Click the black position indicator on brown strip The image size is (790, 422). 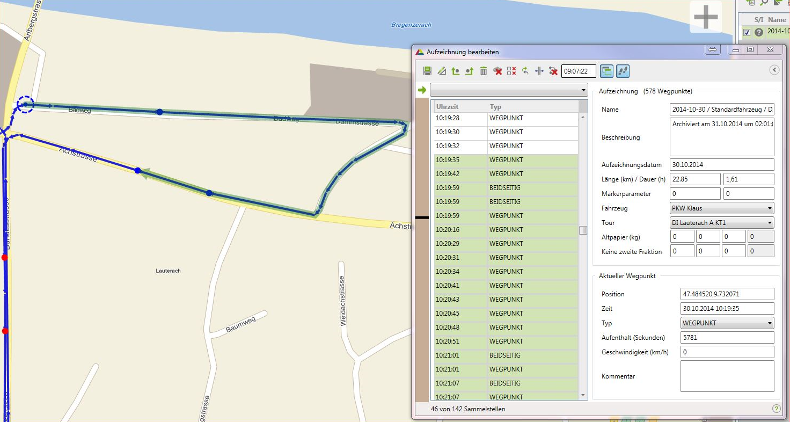point(422,217)
